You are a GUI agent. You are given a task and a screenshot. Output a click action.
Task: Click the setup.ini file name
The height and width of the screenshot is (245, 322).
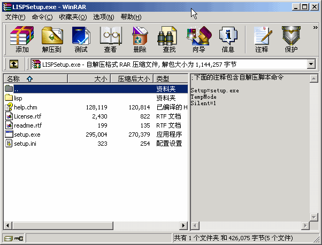[x=25, y=144]
